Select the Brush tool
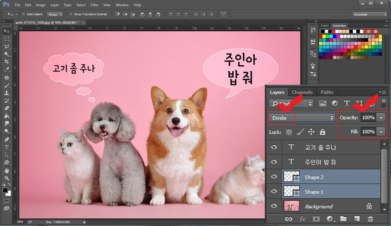The width and height of the screenshot is (391, 226). pyautogui.click(x=6, y=85)
